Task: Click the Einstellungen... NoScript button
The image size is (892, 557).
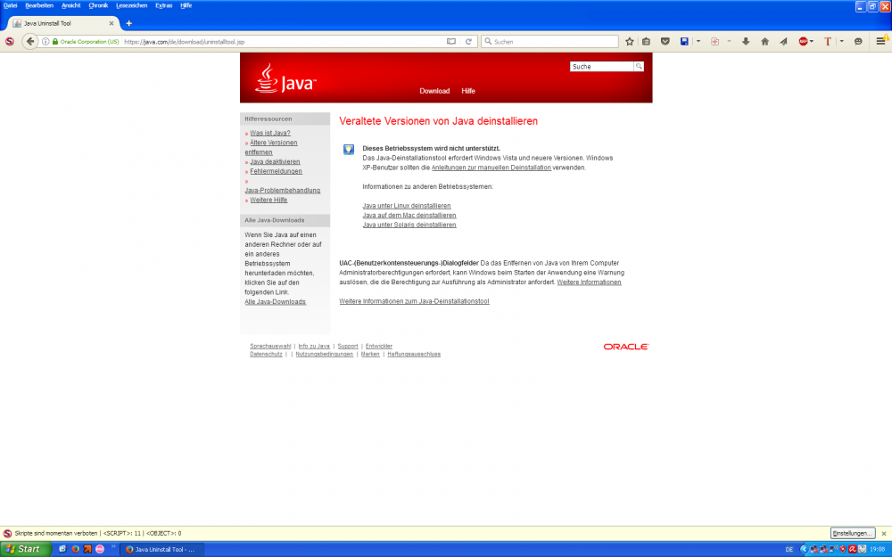Action: coord(852,533)
